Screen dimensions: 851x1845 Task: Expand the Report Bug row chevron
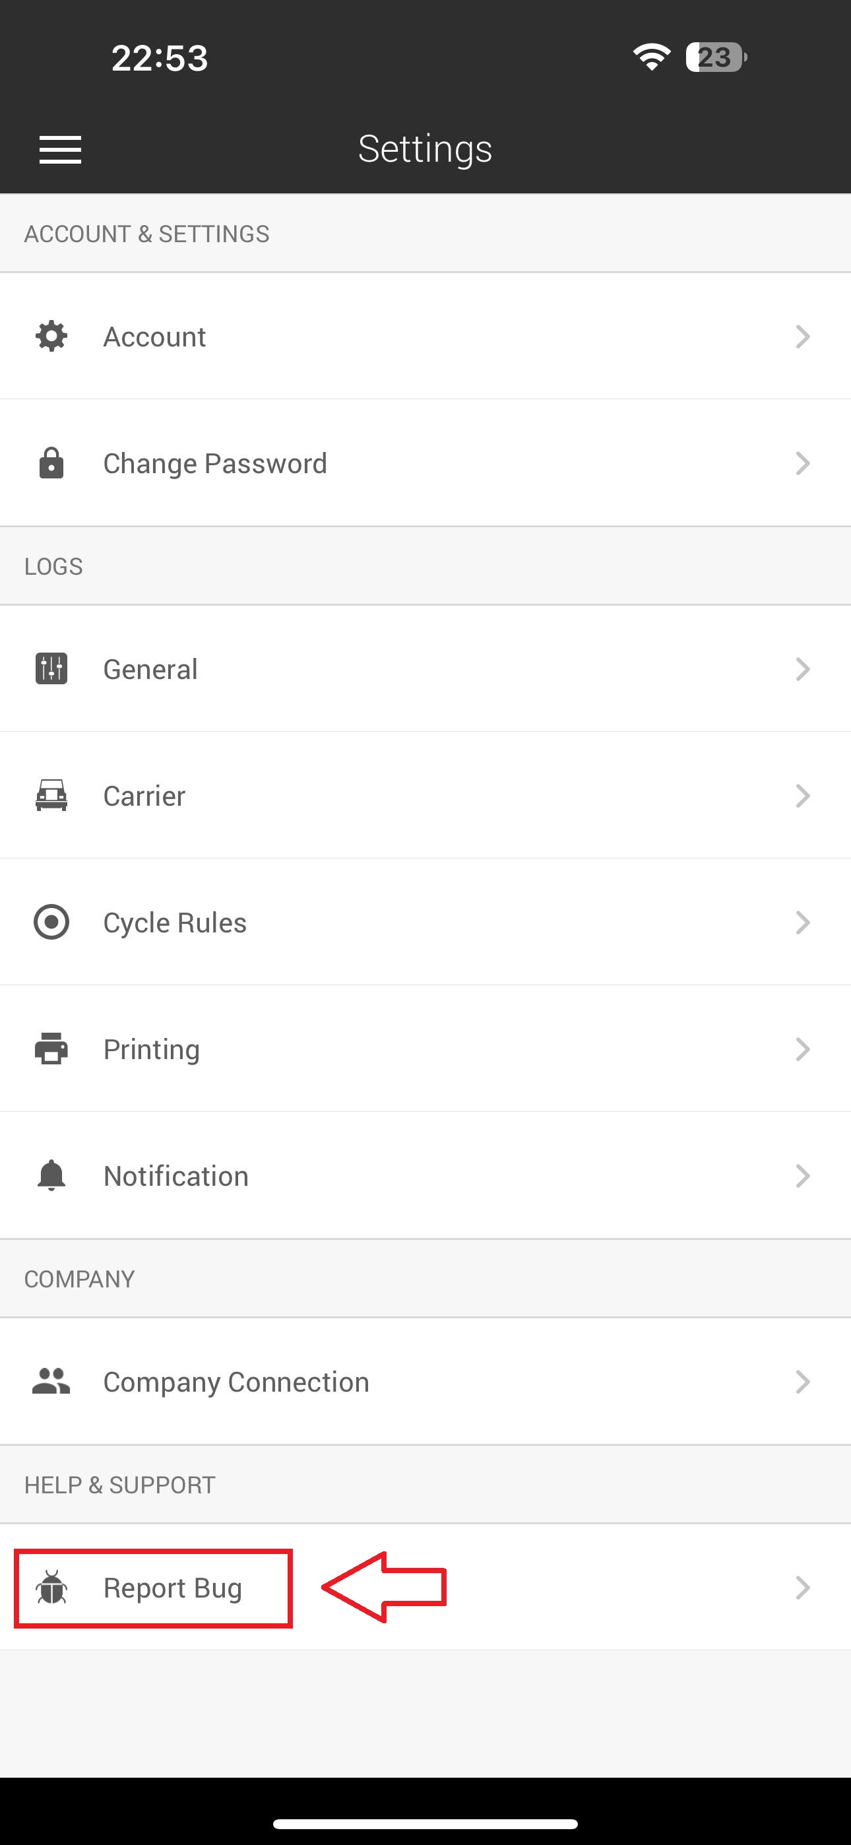[x=802, y=1588]
